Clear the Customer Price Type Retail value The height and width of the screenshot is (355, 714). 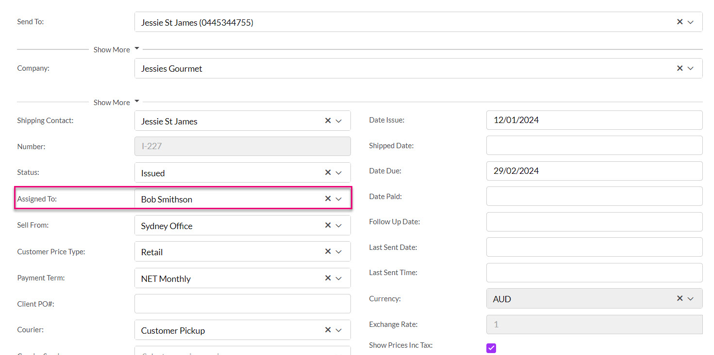click(328, 251)
